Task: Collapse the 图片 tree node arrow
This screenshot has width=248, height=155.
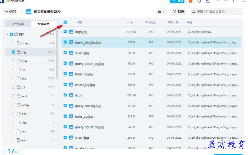Action: pyautogui.click(x=7, y=35)
